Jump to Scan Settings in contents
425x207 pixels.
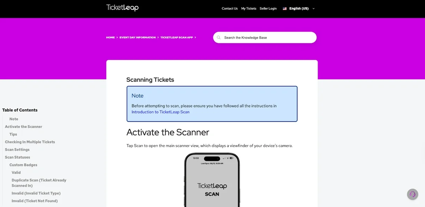coord(17,150)
